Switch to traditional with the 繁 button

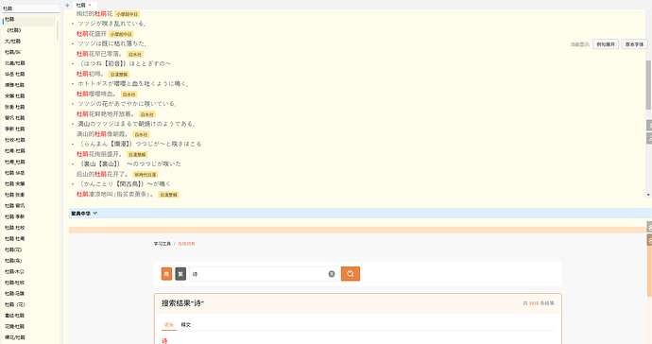point(180,274)
